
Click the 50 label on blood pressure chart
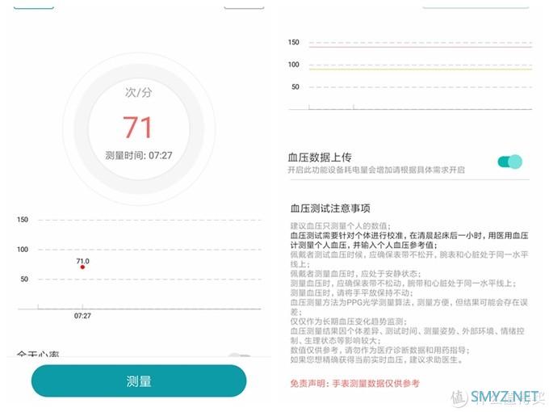(295, 86)
